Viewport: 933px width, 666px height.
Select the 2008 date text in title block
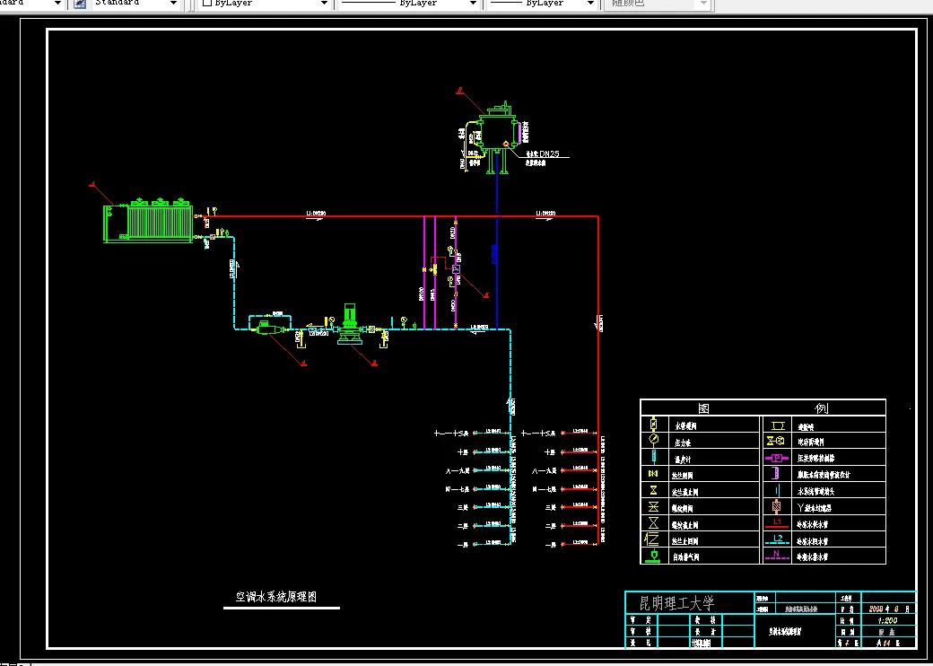click(x=876, y=609)
